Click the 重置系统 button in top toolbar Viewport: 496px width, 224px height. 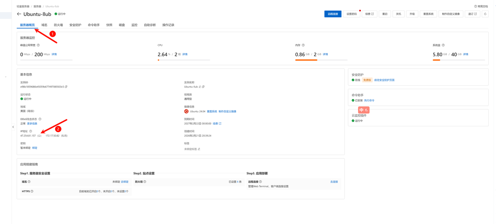(x=429, y=14)
